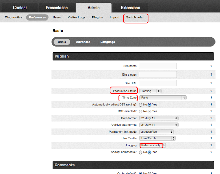
Task: Click the Site URL input field
Action: point(158,83)
